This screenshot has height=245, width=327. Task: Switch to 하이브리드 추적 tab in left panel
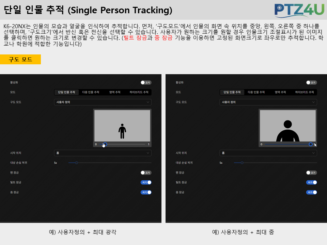point(139,92)
